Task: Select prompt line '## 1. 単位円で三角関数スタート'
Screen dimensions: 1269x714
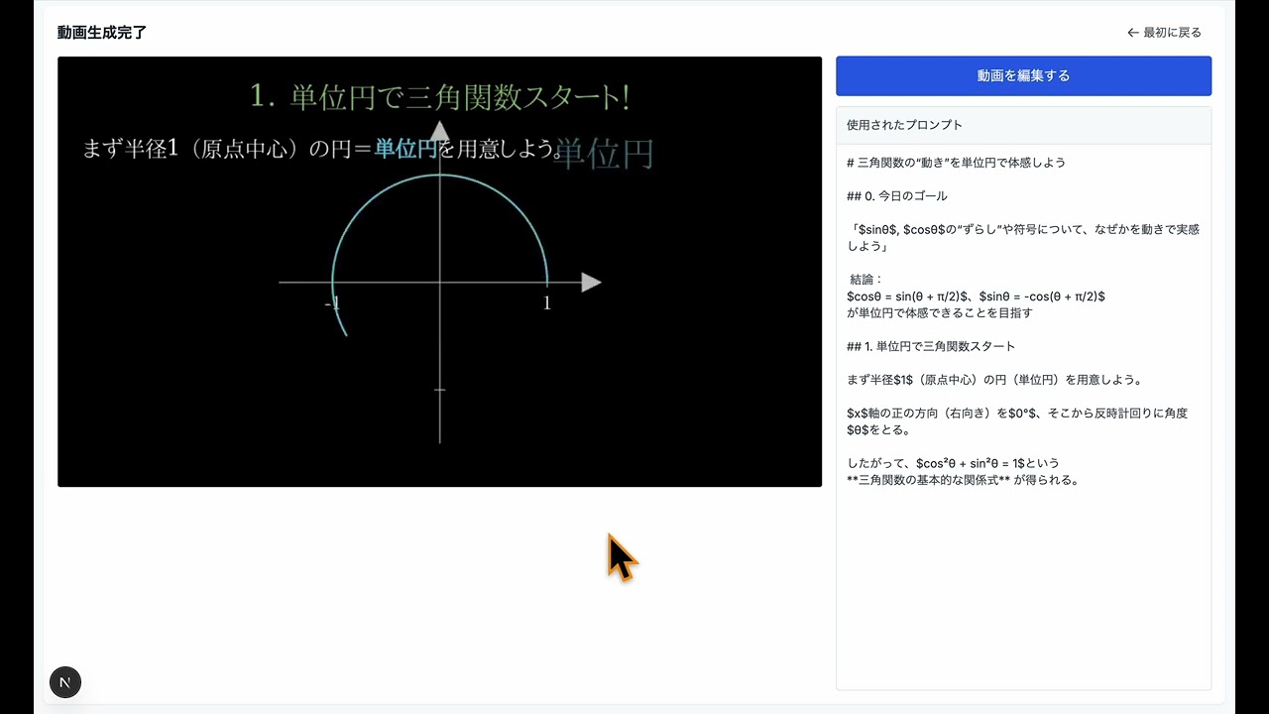Action: pyautogui.click(x=931, y=346)
